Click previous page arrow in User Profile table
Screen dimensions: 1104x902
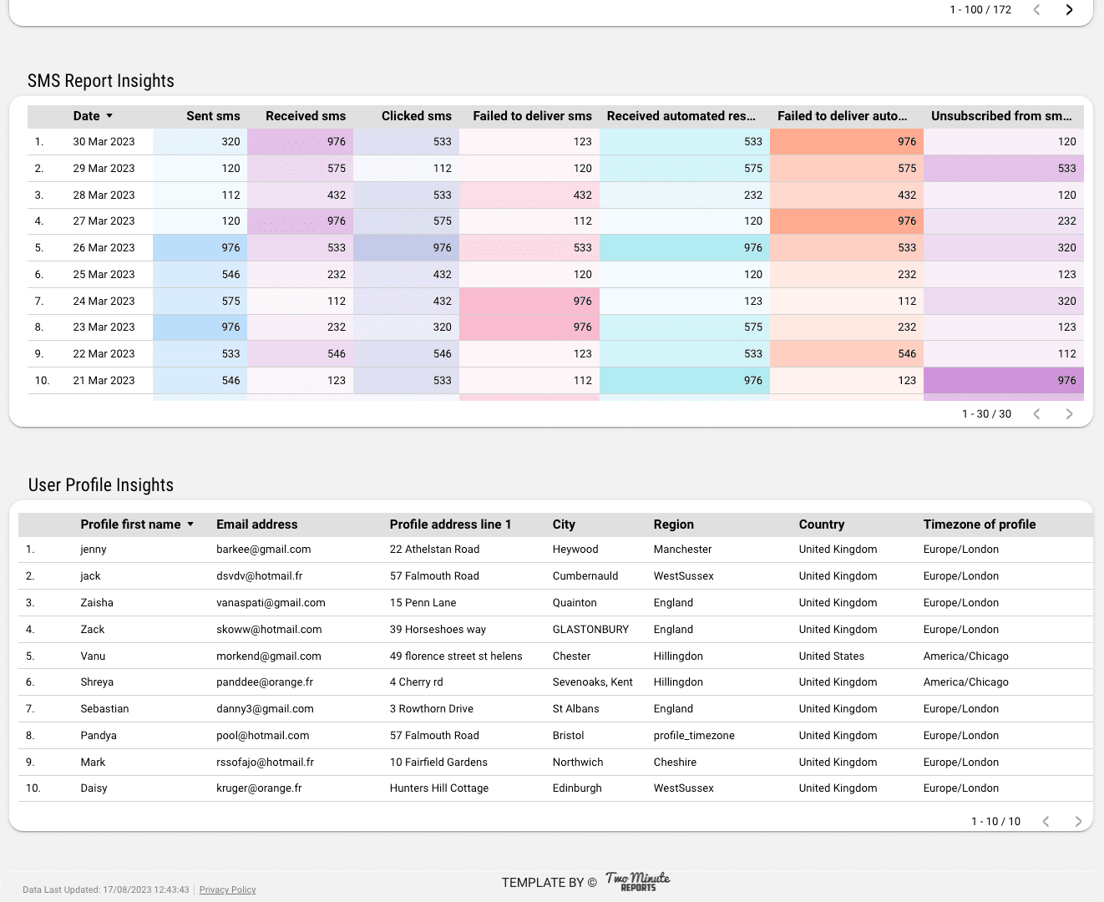click(1046, 822)
